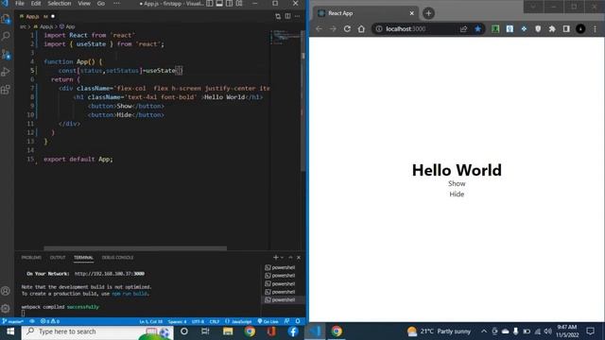Open the Selection menu
The width and height of the screenshot is (605, 340).
pos(59,4)
